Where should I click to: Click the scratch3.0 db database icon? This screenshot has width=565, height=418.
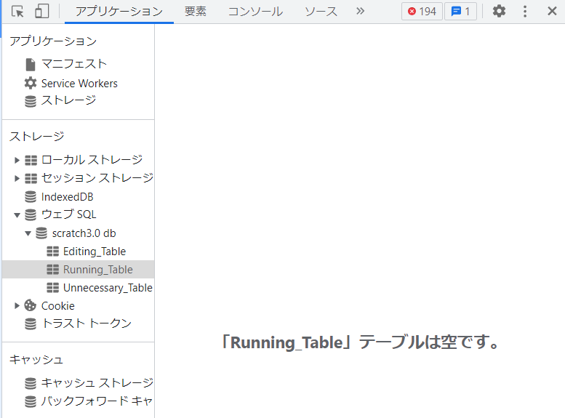[41, 233]
